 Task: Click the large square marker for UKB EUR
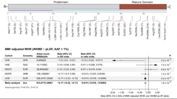pos(145,79)
